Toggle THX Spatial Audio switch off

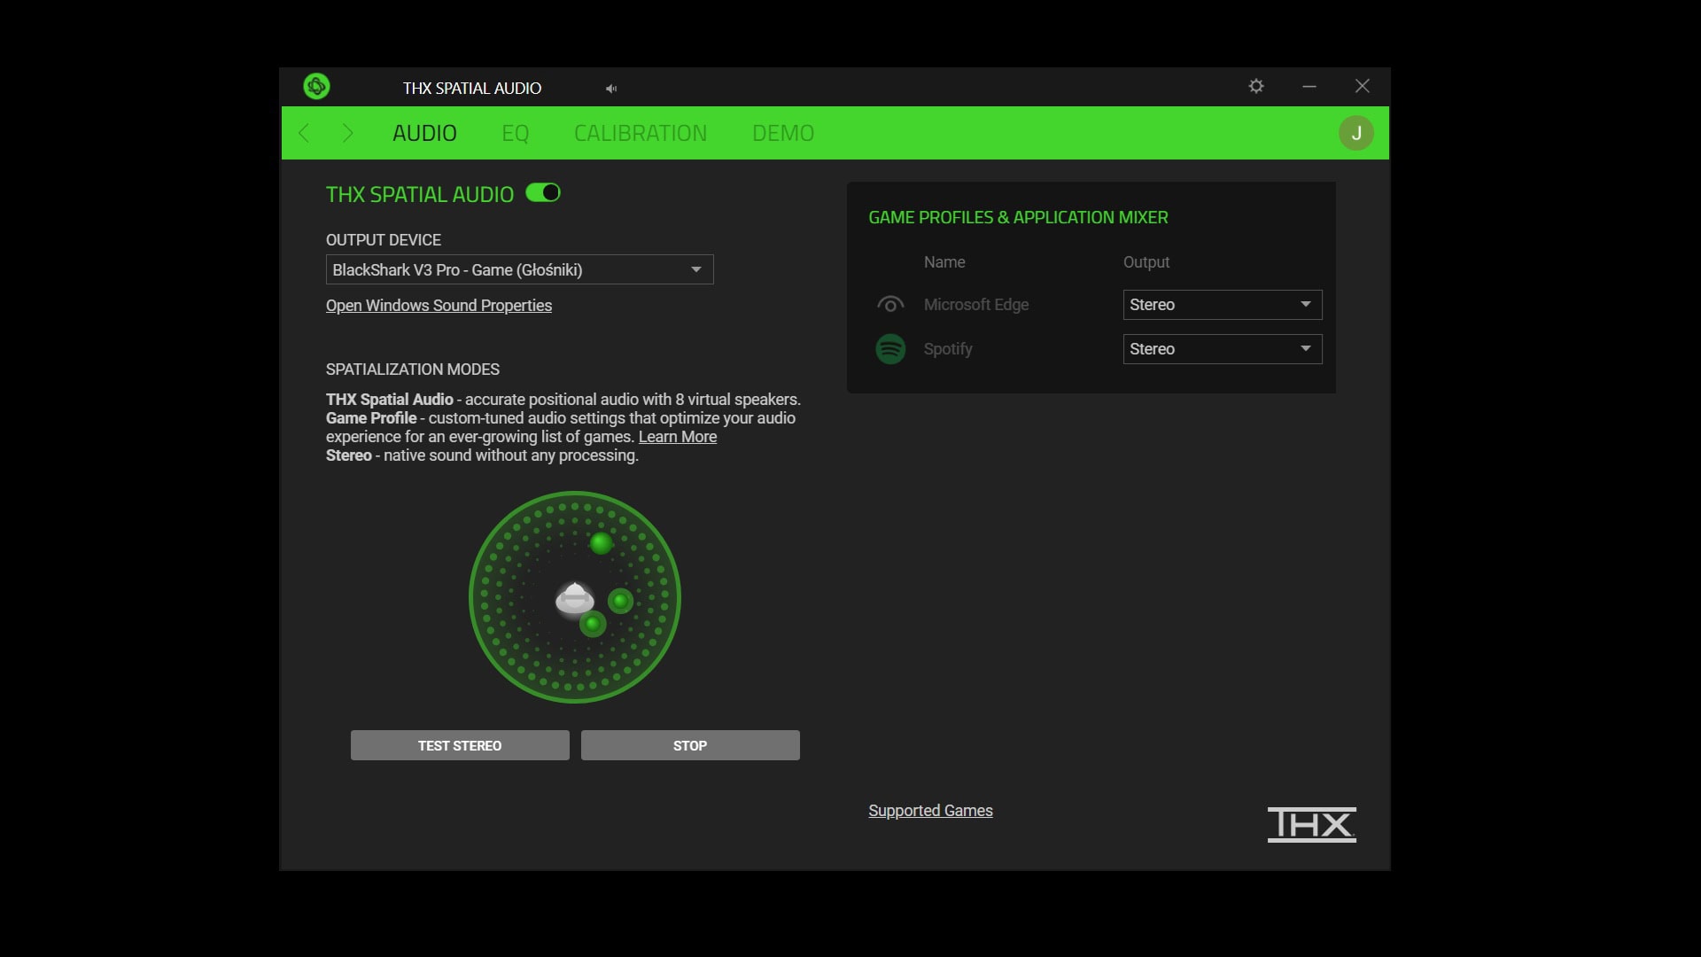(x=543, y=192)
